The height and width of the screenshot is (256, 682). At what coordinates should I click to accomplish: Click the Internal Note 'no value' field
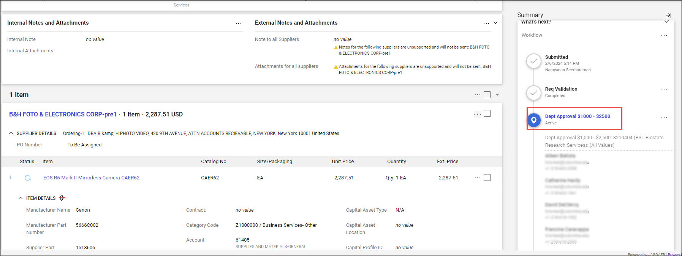click(x=95, y=39)
